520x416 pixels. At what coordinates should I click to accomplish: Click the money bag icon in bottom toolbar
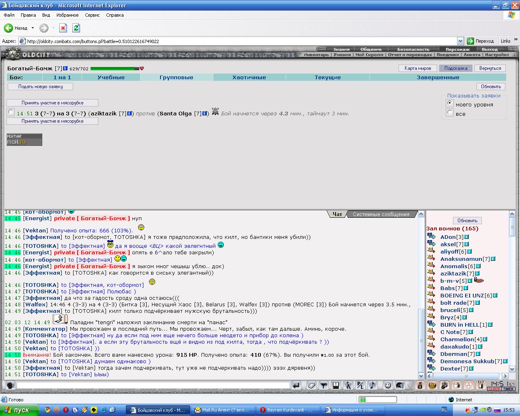(420, 385)
